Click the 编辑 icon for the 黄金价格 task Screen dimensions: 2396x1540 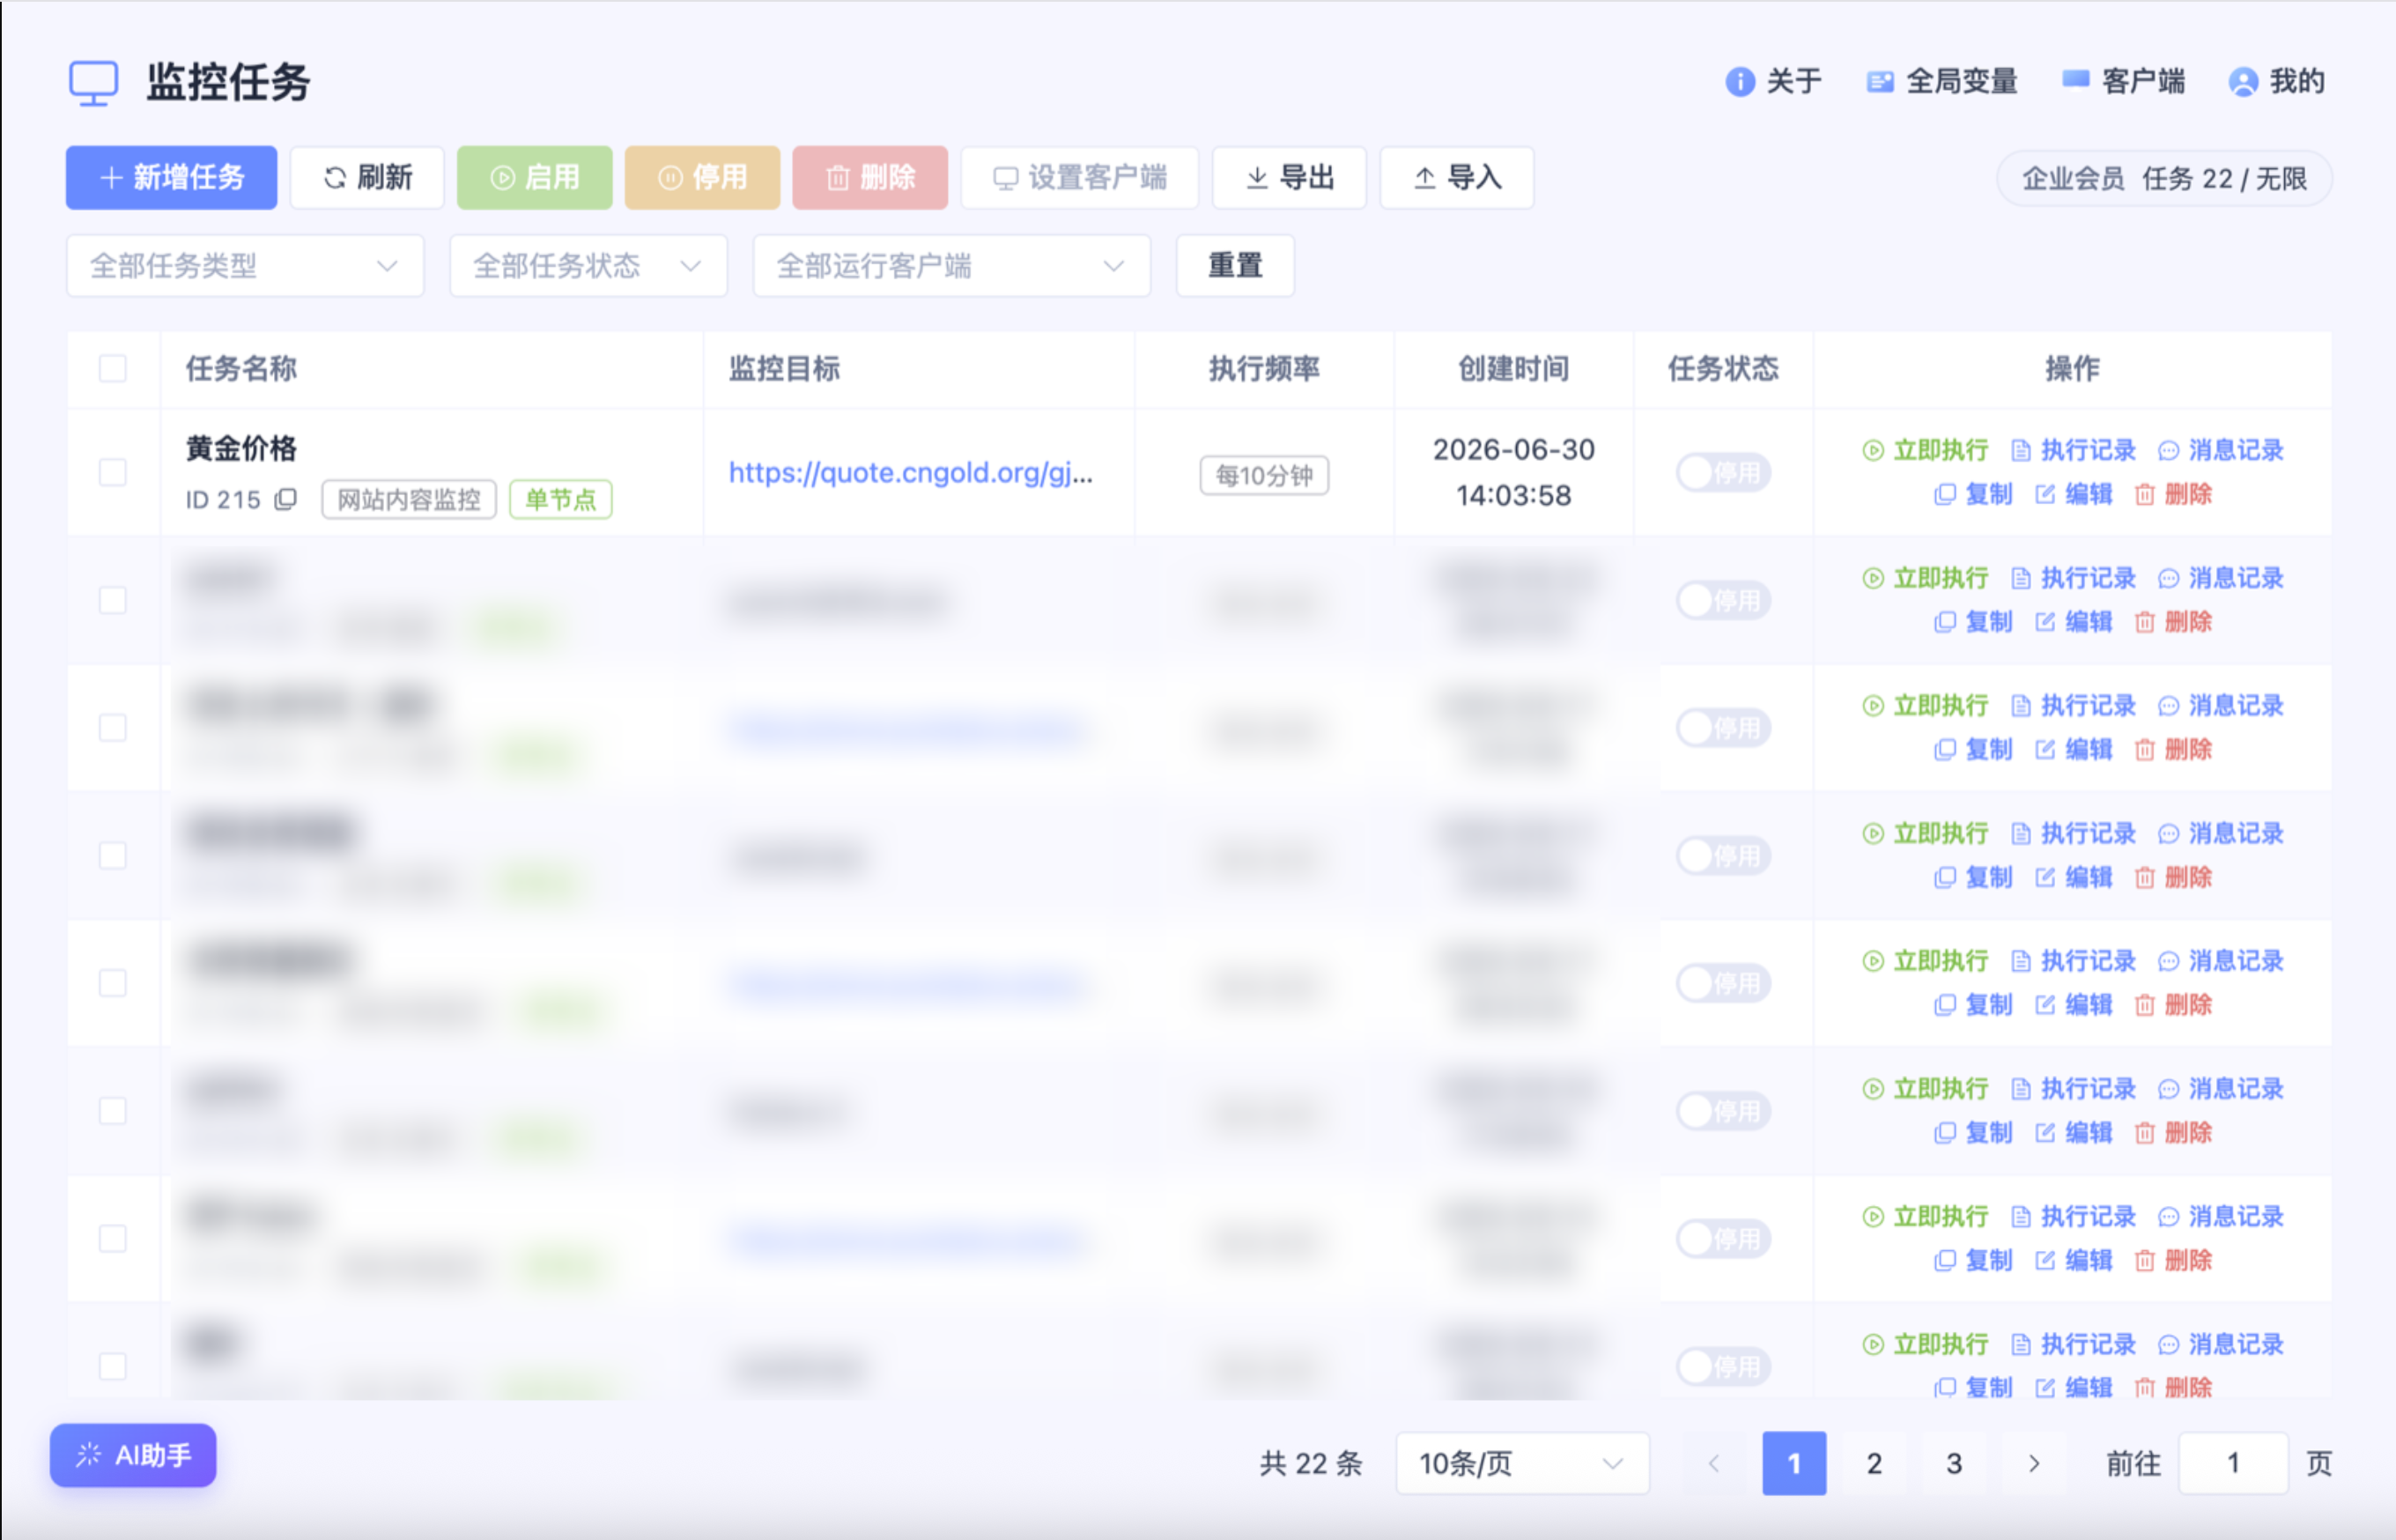tap(2045, 494)
